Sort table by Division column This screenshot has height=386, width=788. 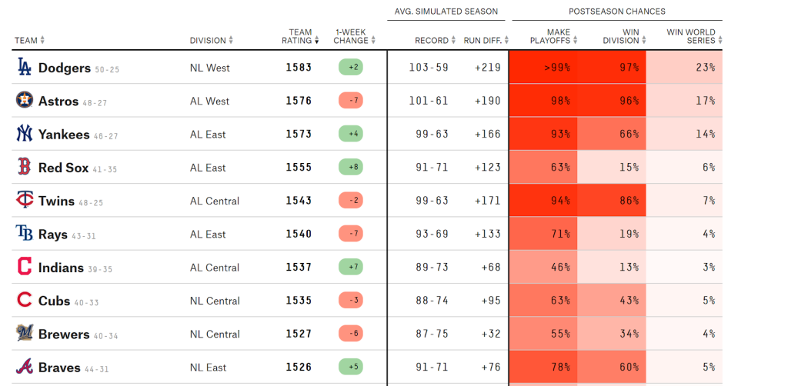coord(211,41)
